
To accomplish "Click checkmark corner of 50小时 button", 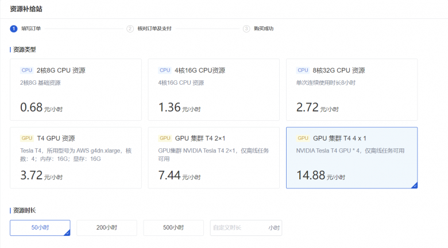I will [x=67, y=233].
